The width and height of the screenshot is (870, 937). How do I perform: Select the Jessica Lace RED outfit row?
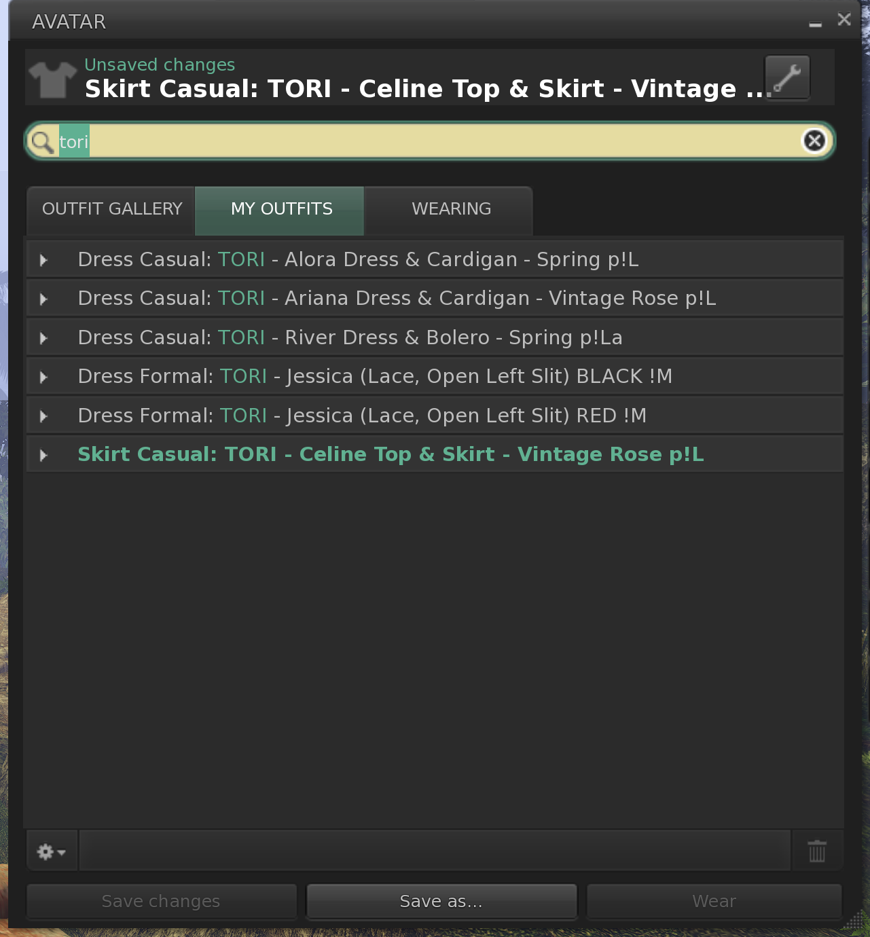(x=435, y=416)
